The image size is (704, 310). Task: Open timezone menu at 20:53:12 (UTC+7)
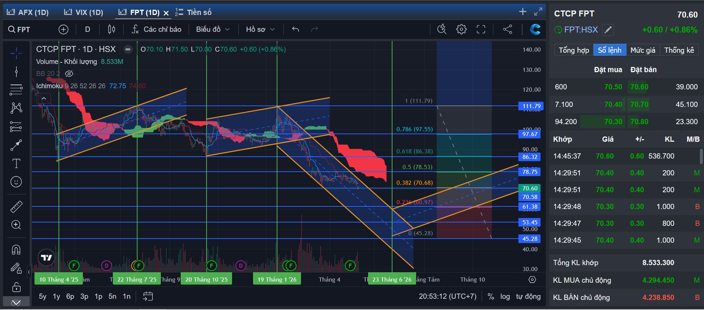(x=448, y=297)
